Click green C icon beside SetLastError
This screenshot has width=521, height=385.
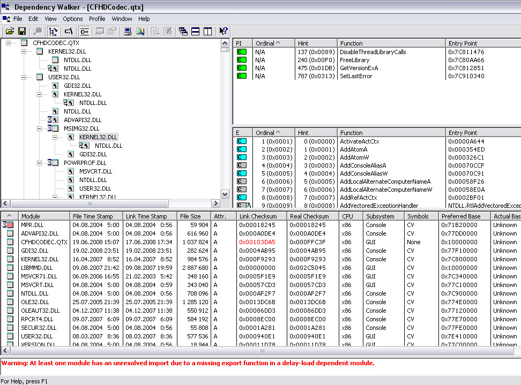[242, 76]
